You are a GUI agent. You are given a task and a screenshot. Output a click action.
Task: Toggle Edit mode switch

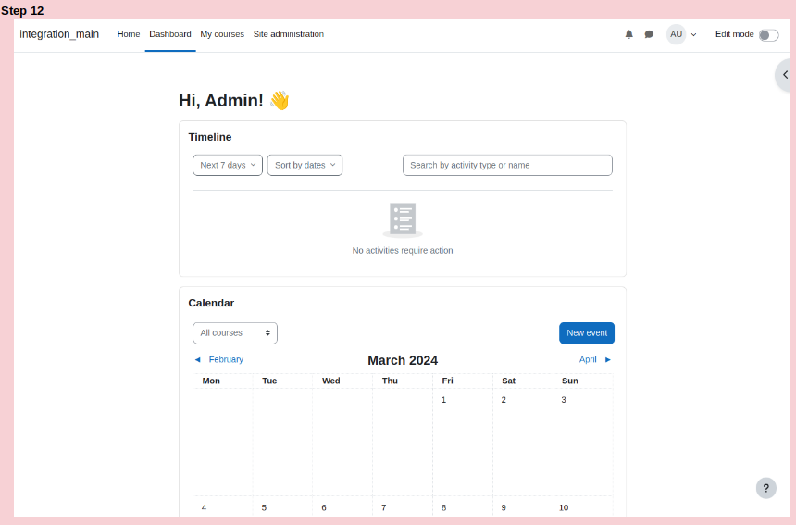coord(768,35)
